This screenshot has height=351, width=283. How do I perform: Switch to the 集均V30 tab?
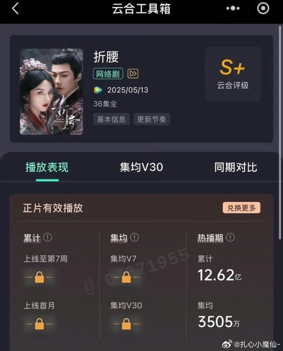141,167
